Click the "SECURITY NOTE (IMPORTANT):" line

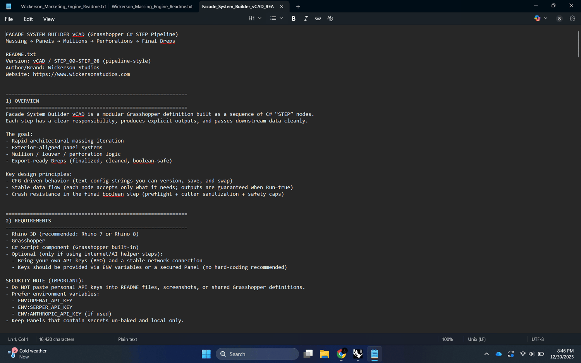(x=45, y=280)
